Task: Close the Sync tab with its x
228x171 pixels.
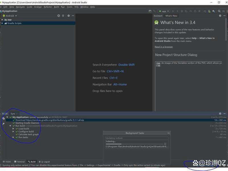Action: 17,114
